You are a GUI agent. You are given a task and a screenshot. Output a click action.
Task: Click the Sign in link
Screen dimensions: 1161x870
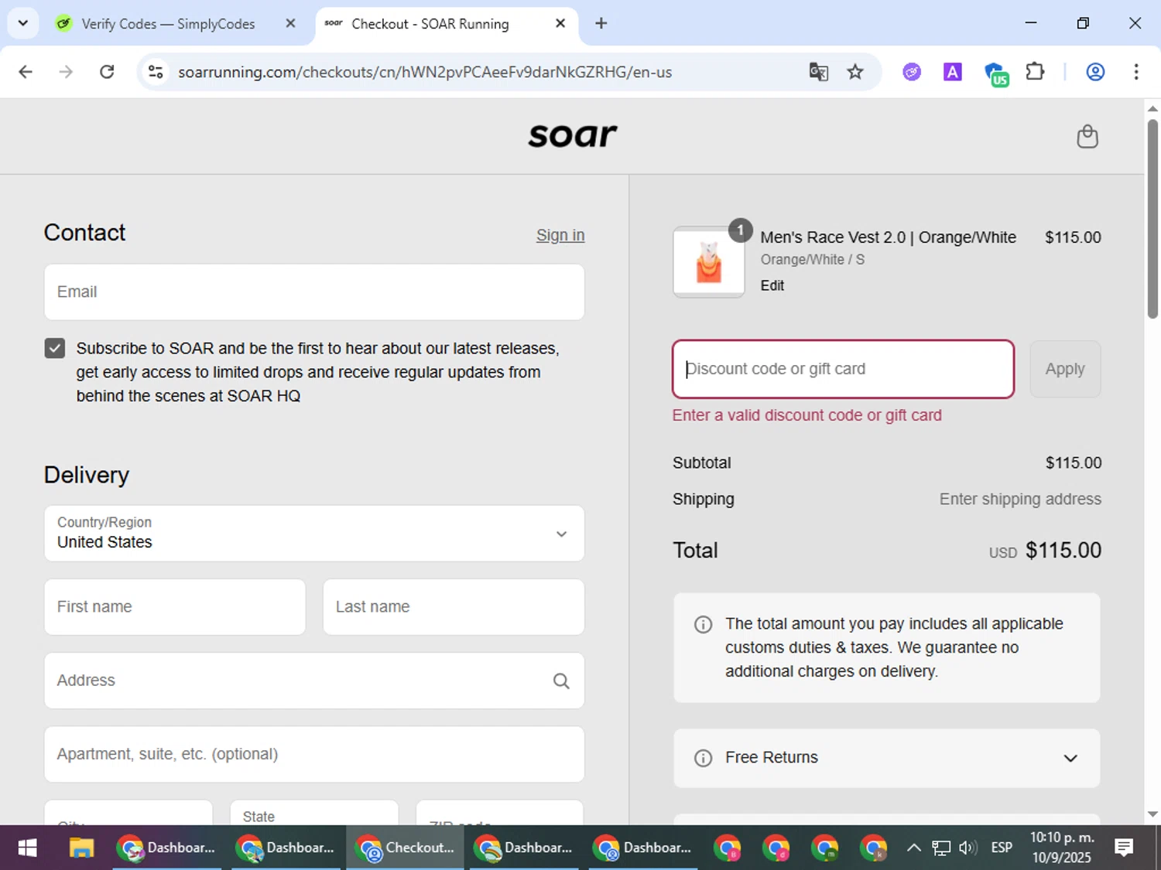tap(560, 235)
